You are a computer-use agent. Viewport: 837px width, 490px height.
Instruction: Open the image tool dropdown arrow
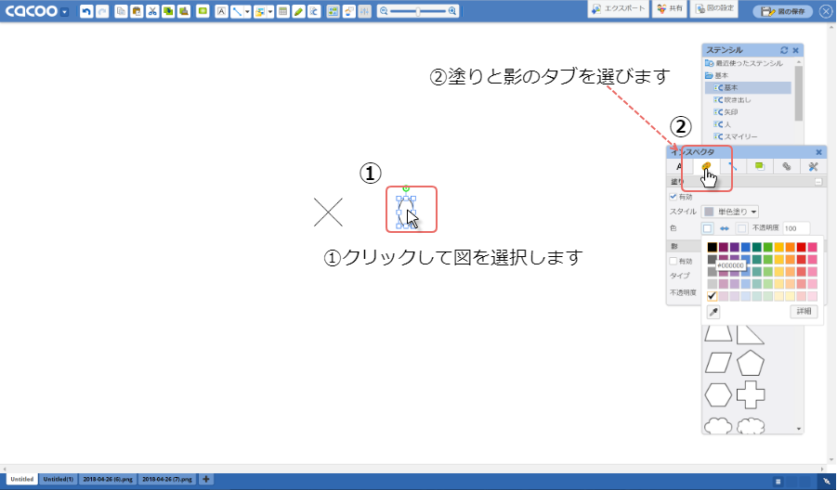[x=270, y=12]
